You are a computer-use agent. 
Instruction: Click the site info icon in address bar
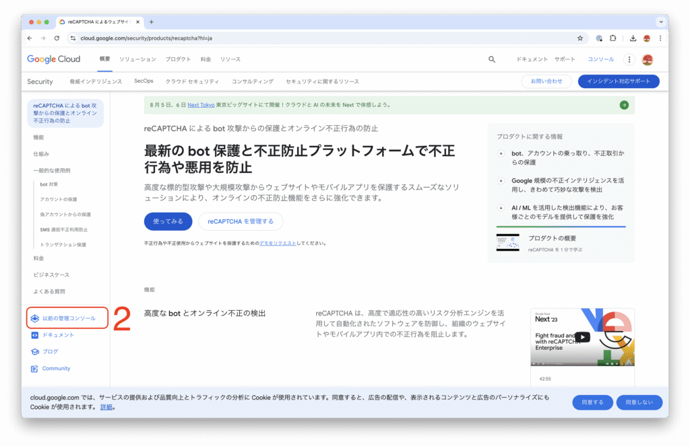point(73,38)
